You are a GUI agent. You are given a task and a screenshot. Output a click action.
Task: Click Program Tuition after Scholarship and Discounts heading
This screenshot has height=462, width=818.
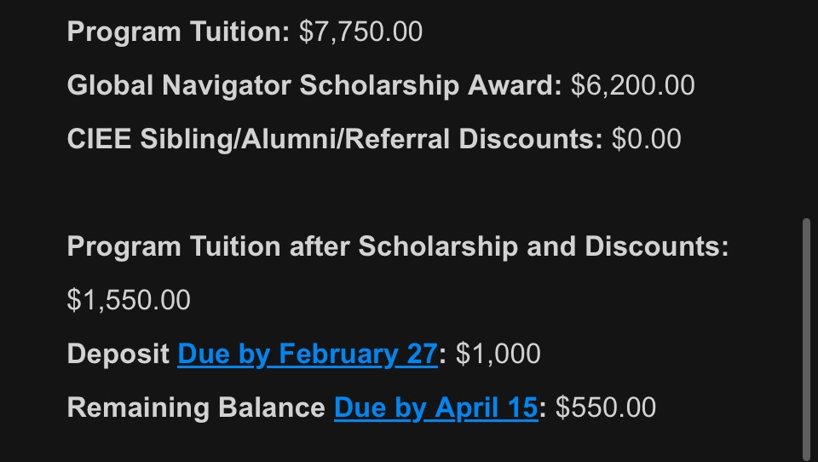[x=398, y=246]
